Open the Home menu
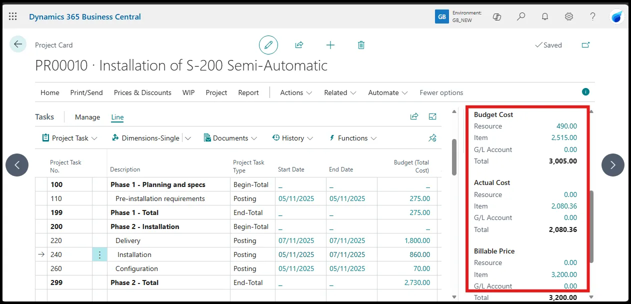Screen dimensions: 631x304 tap(50, 92)
